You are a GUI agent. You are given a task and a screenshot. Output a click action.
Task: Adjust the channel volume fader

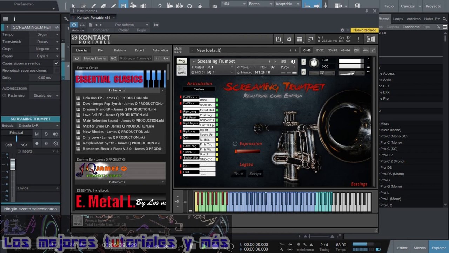[13, 164]
